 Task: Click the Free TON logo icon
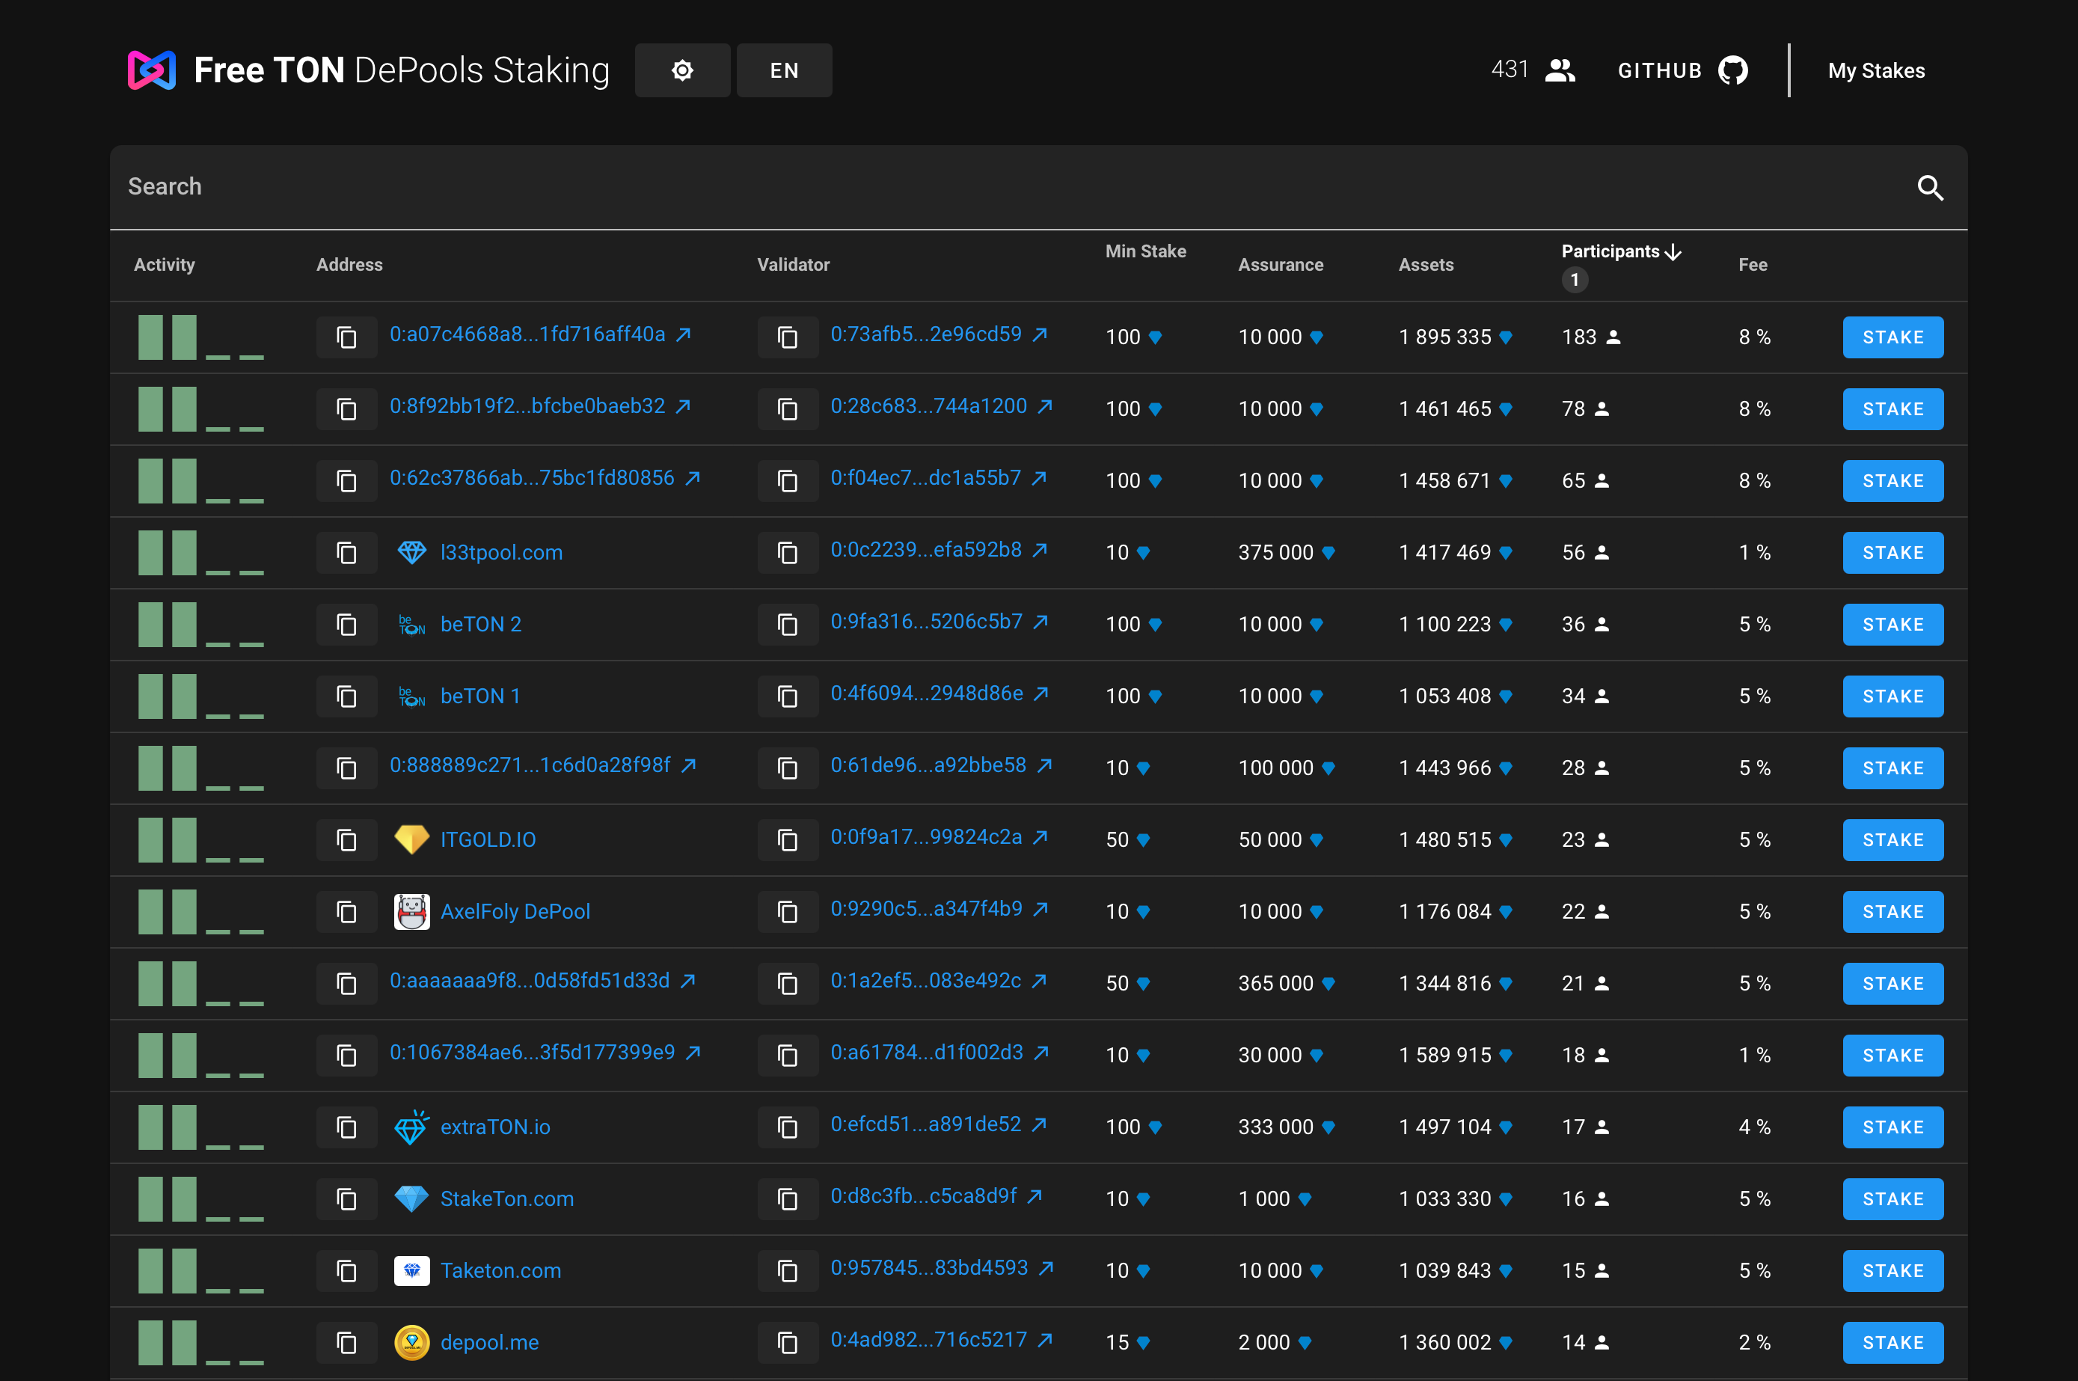(151, 70)
